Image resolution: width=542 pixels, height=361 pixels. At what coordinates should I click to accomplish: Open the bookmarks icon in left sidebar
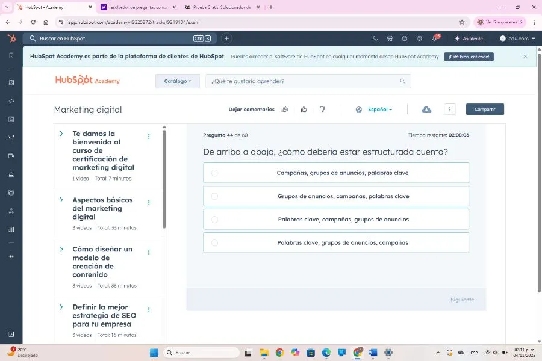[11, 55]
